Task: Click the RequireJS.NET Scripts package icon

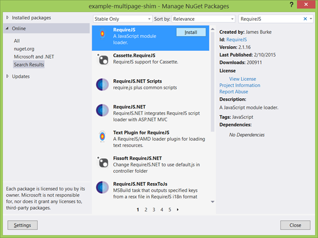Action: tap(102, 84)
